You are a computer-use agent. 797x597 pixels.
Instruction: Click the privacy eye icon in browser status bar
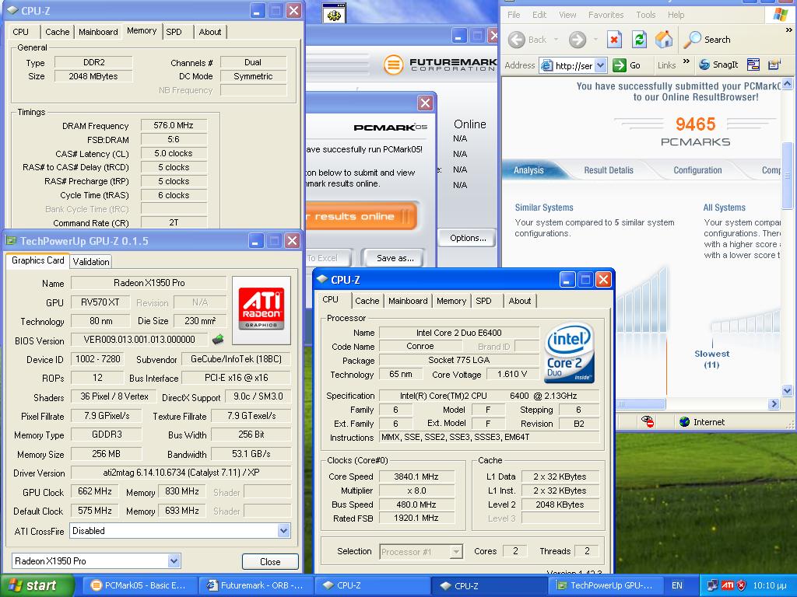coord(647,421)
